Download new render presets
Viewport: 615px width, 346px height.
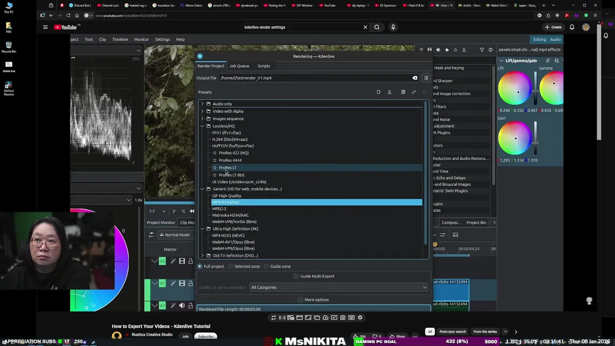click(x=390, y=92)
